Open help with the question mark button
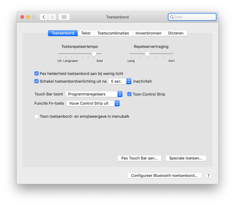Screen dimensions: 235x206 (208, 175)
